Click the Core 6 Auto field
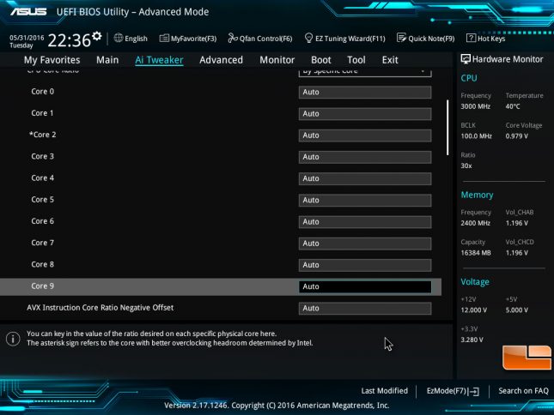Image resolution: width=554 pixels, height=415 pixels. coord(365,222)
